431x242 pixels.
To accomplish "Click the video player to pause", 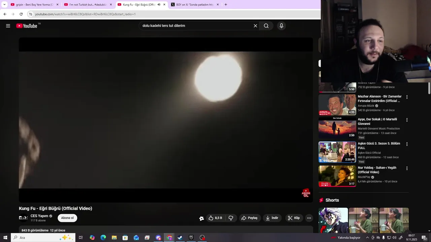I will (166, 120).
